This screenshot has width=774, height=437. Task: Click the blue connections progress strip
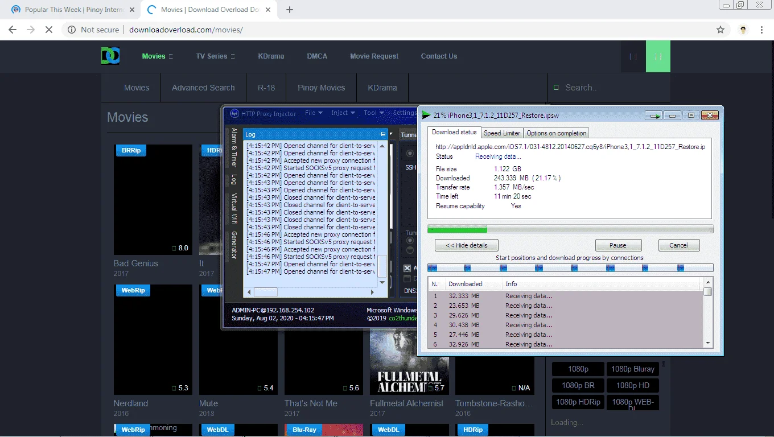pyautogui.click(x=570, y=268)
